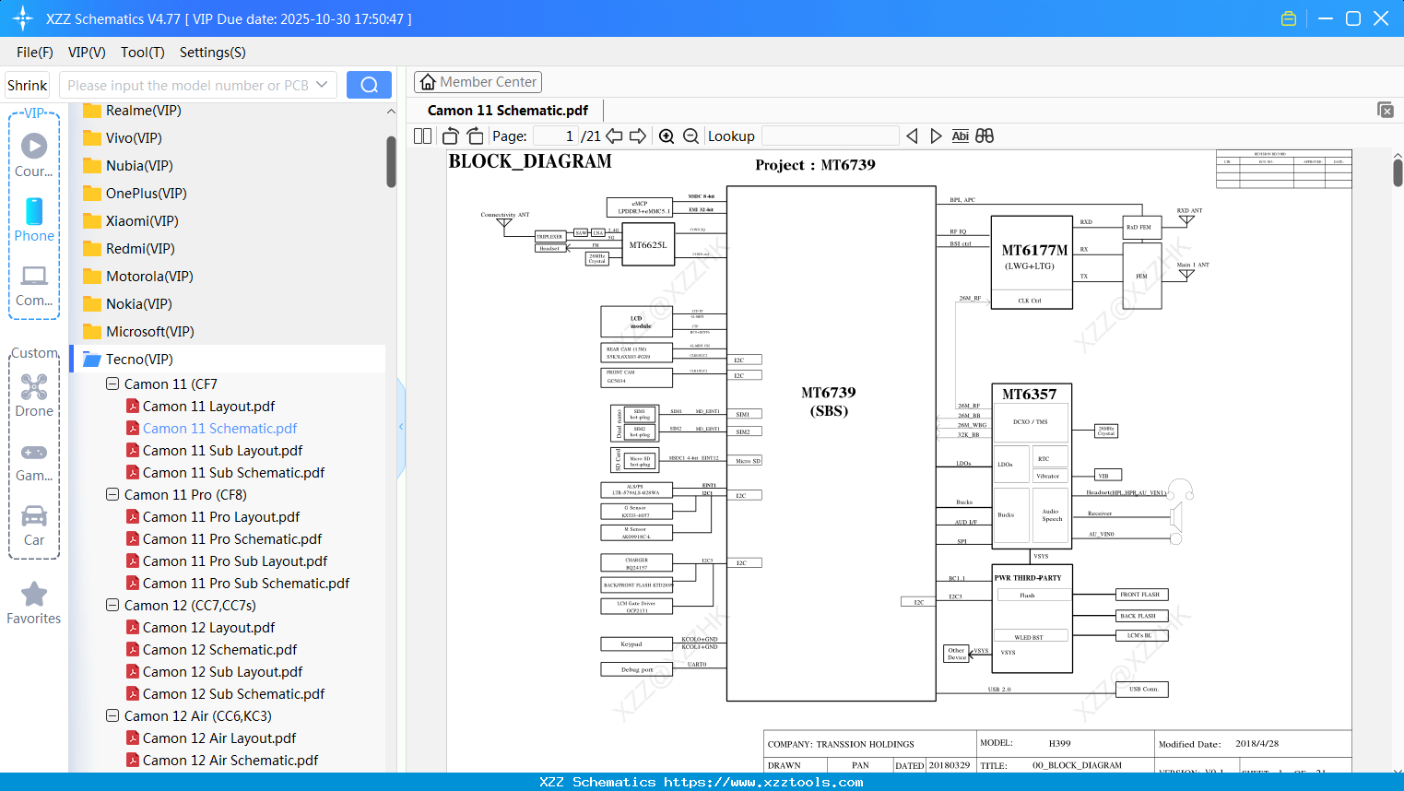
Task: Zoom out of the schematic
Action: [690, 136]
